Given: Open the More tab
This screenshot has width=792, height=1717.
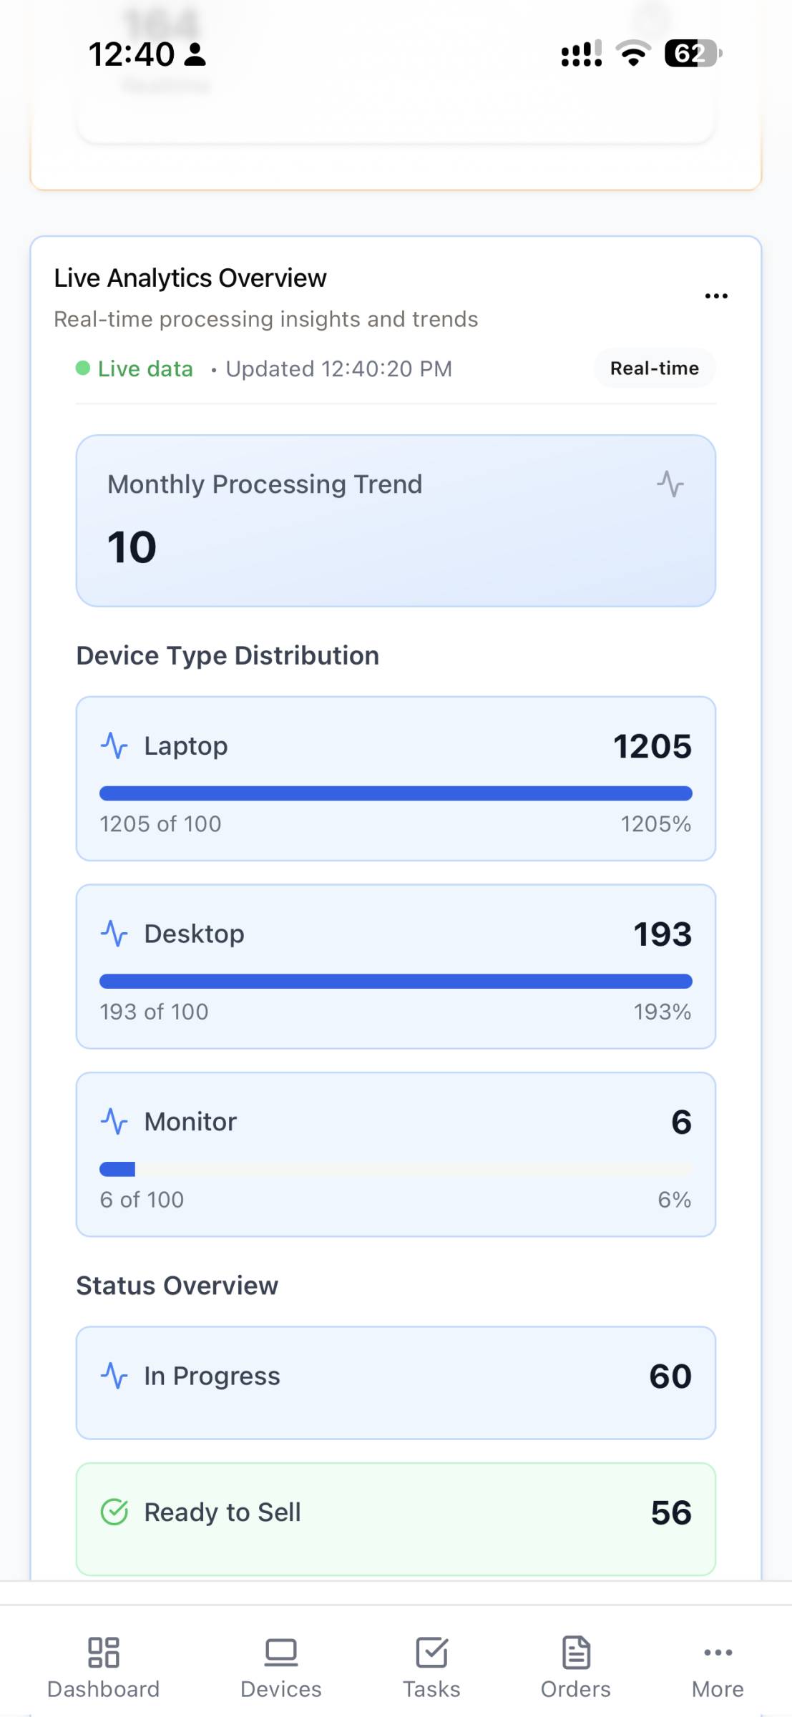Looking at the screenshot, I should click(718, 1667).
